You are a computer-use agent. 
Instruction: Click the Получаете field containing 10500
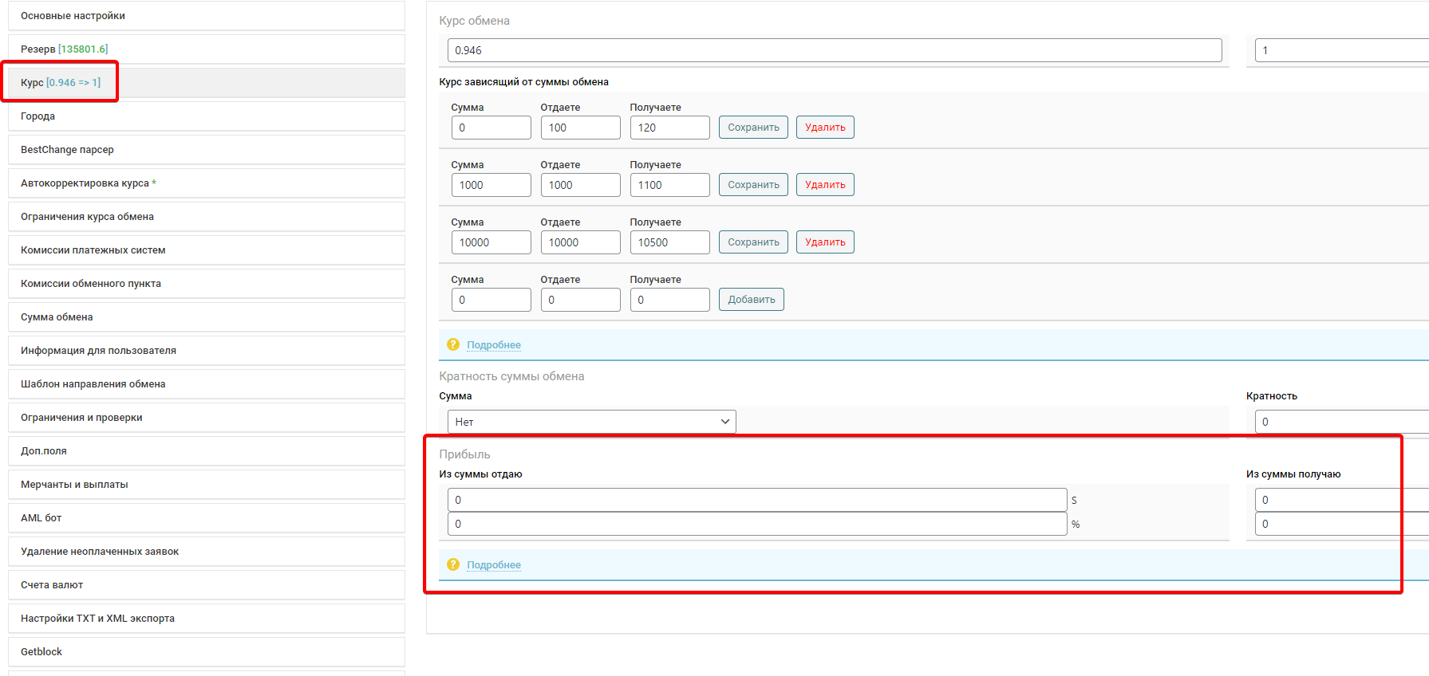click(669, 242)
